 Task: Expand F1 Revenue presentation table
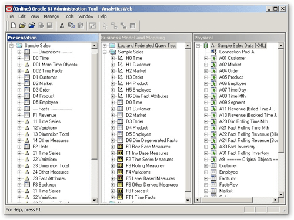pos(19,115)
